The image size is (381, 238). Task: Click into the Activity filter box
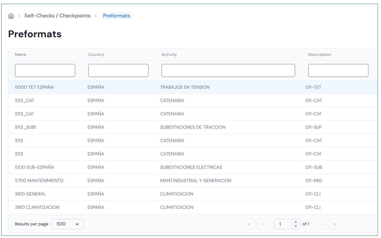(228, 71)
